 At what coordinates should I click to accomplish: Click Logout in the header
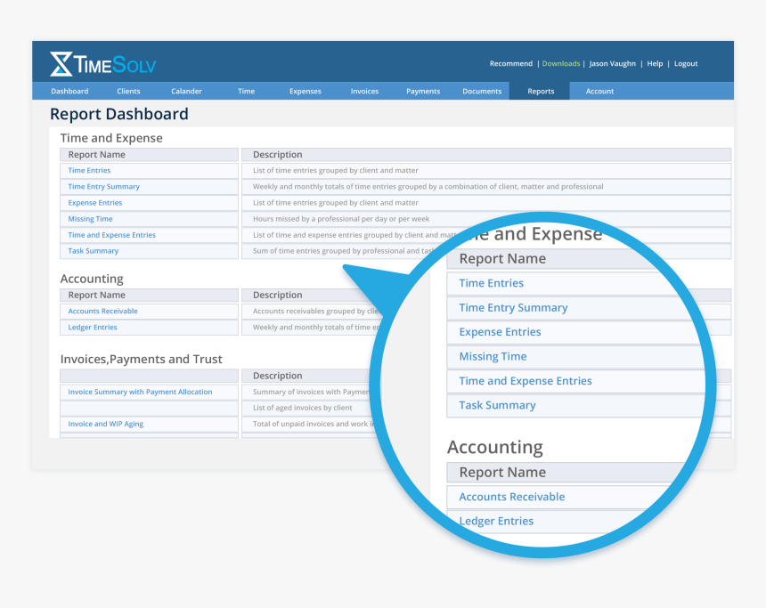pyautogui.click(x=686, y=64)
